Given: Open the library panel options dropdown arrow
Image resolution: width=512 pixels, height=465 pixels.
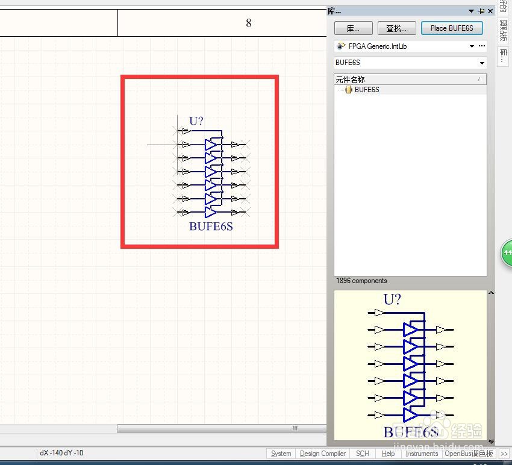Looking at the screenshot, I should point(471,11).
